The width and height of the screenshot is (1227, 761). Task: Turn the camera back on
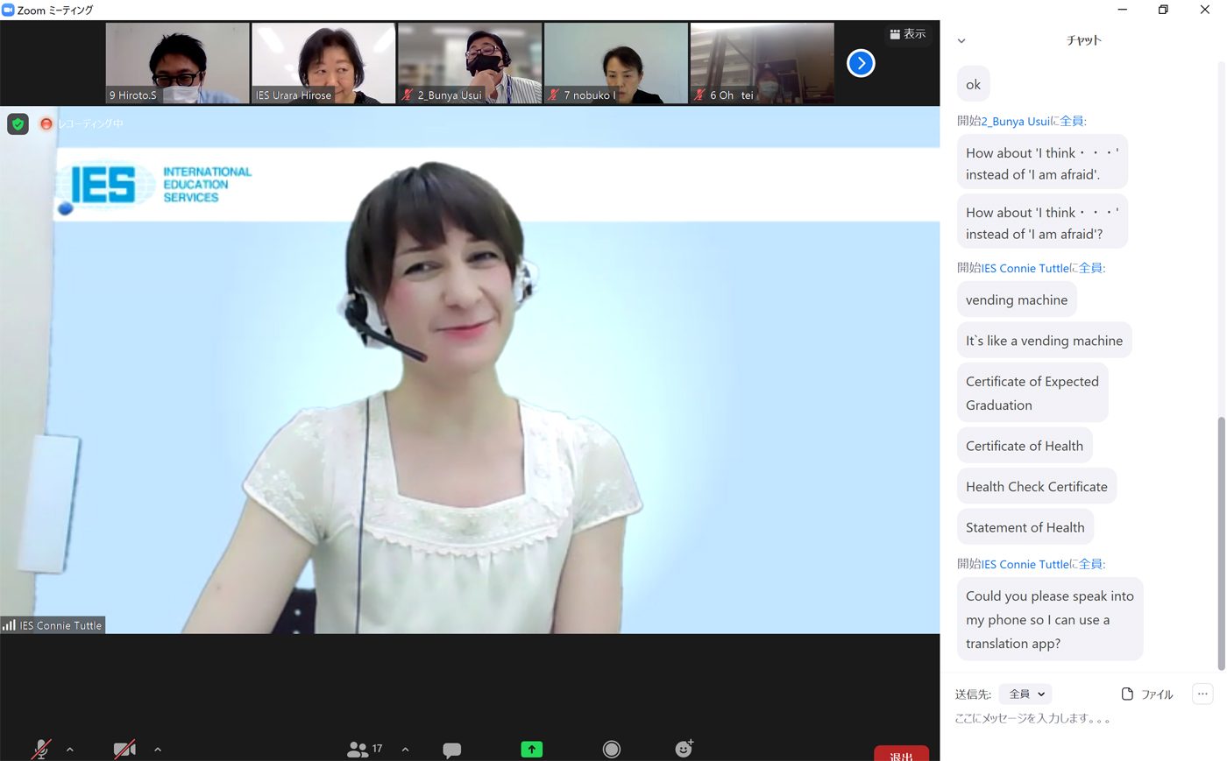124,749
